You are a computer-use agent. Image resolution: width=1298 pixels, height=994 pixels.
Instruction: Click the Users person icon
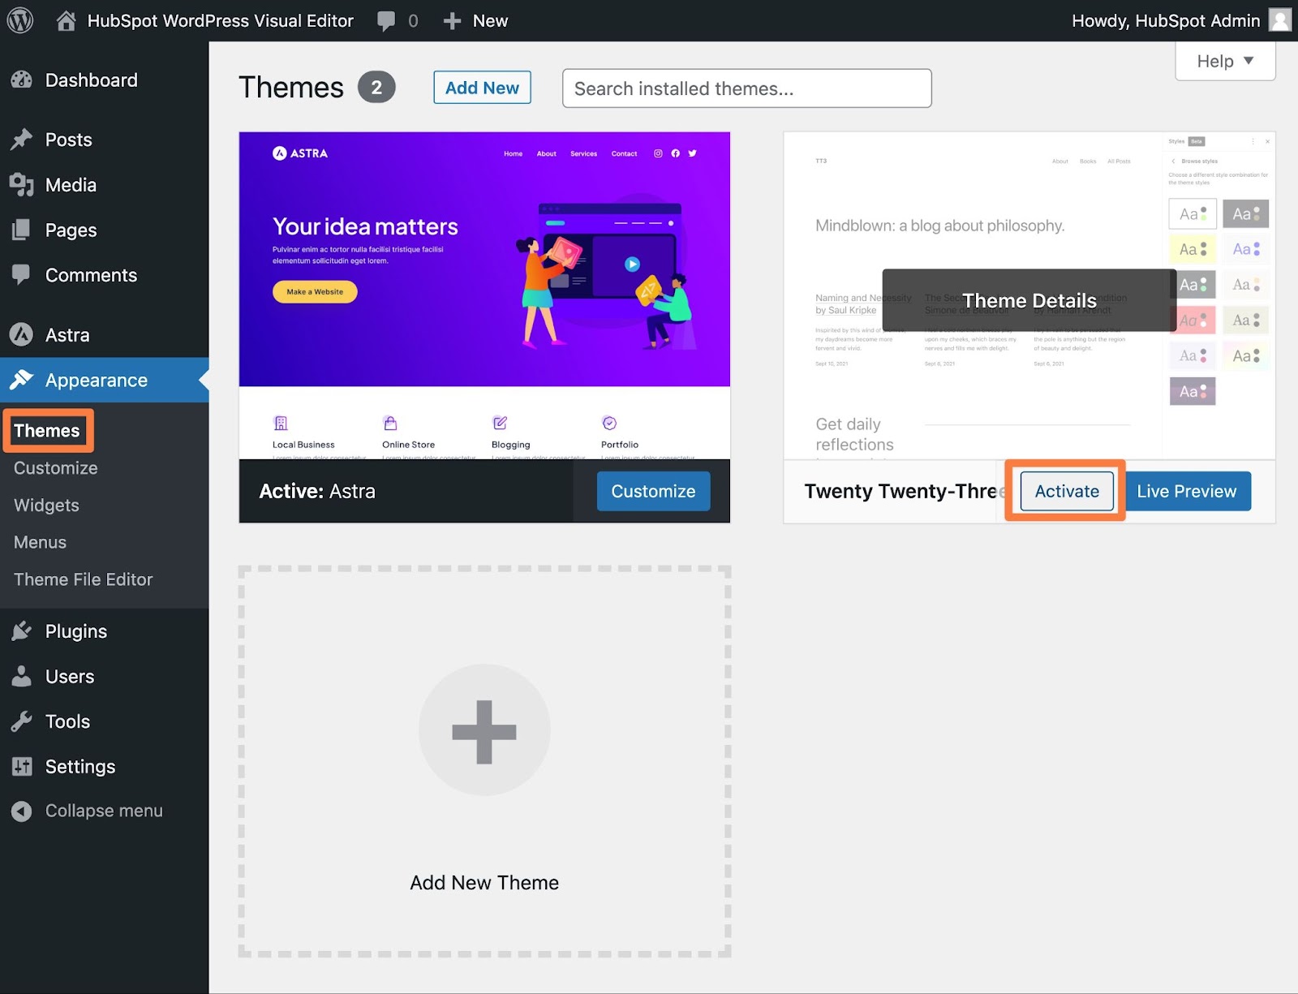coord(22,676)
